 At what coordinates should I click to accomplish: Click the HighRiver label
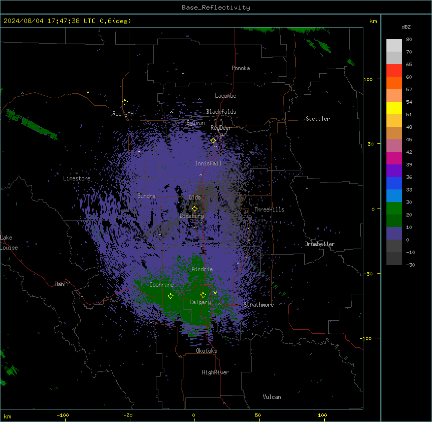(x=215, y=372)
